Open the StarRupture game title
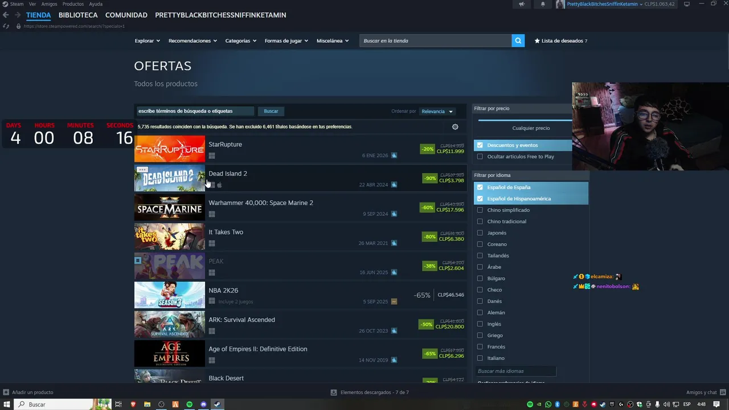Image resolution: width=729 pixels, height=410 pixels. [x=225, y=145]
